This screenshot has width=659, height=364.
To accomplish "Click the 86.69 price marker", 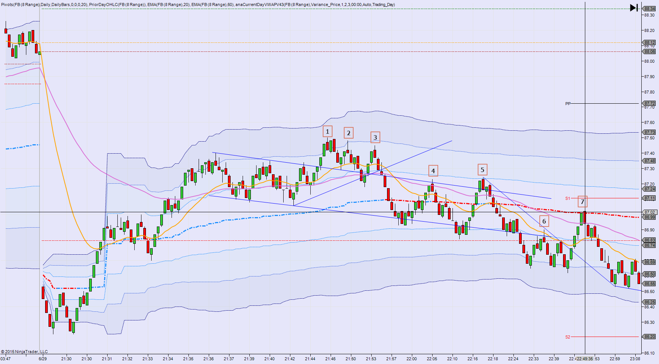I will pyautogui.click(x=649, y=262).
